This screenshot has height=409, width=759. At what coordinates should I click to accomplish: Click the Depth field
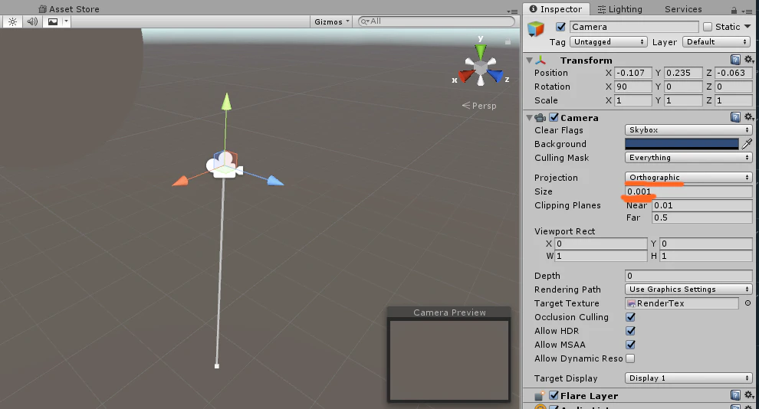(688, 276)
